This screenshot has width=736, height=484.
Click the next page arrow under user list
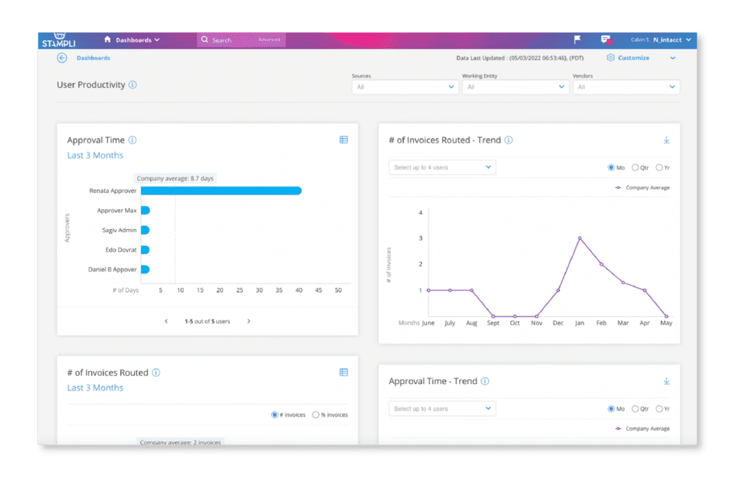248,321
